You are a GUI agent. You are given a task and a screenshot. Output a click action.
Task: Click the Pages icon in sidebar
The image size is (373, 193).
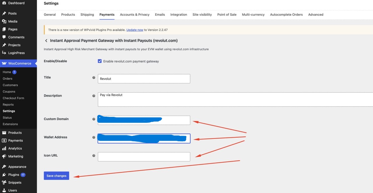coord(4,29)
